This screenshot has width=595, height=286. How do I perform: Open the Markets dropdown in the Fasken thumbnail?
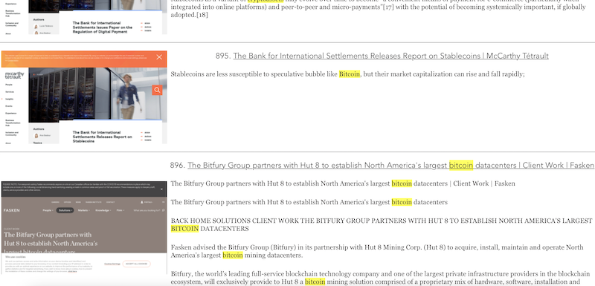(83, 210)
